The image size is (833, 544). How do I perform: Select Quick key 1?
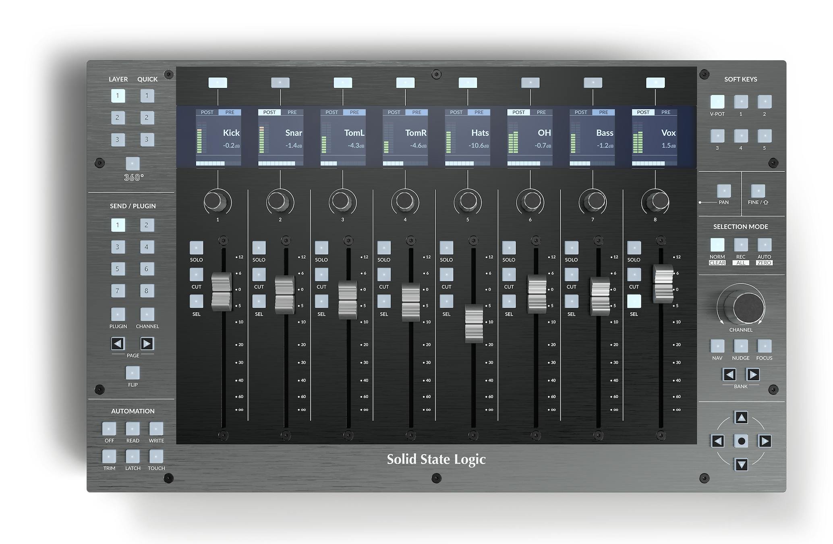click(147, 96)
